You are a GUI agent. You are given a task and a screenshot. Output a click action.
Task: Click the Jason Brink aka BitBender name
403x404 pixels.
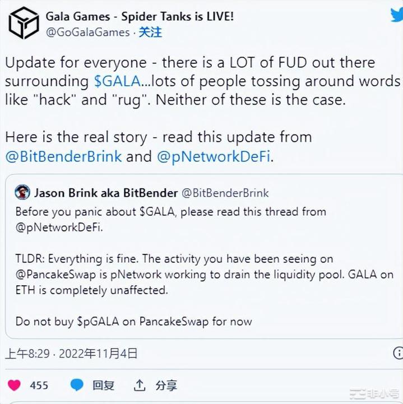pos(106,193)
